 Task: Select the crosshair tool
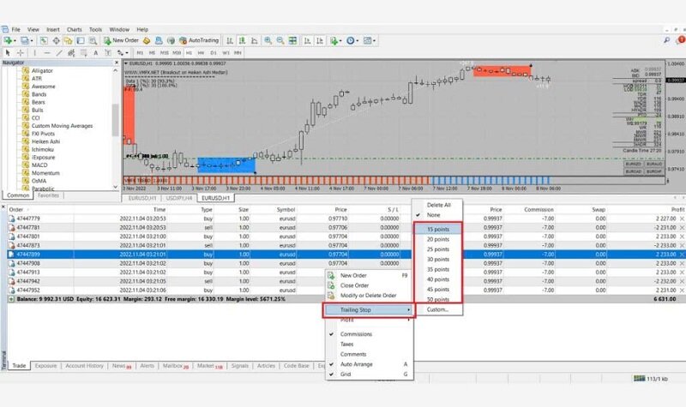(20, 52)
